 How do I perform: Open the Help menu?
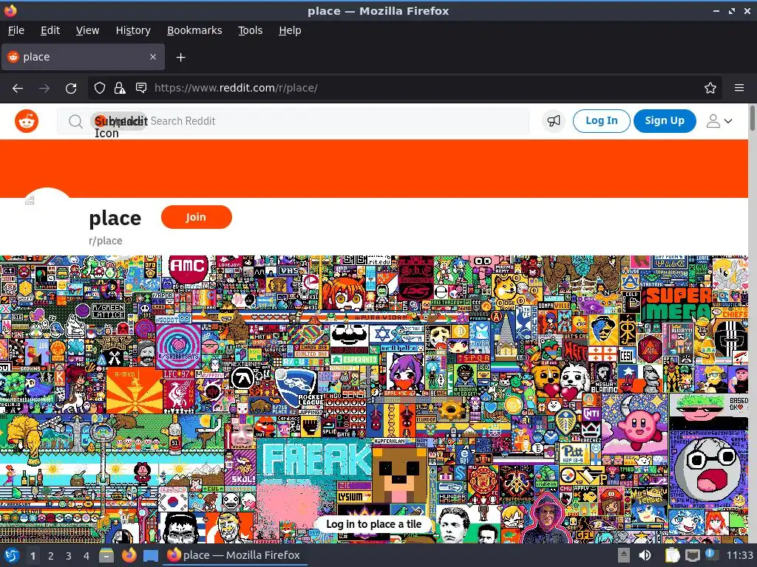pyautogui.click(x=290, y=30)
